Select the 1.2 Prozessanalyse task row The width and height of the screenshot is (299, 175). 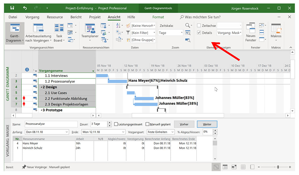pos(67,81)
